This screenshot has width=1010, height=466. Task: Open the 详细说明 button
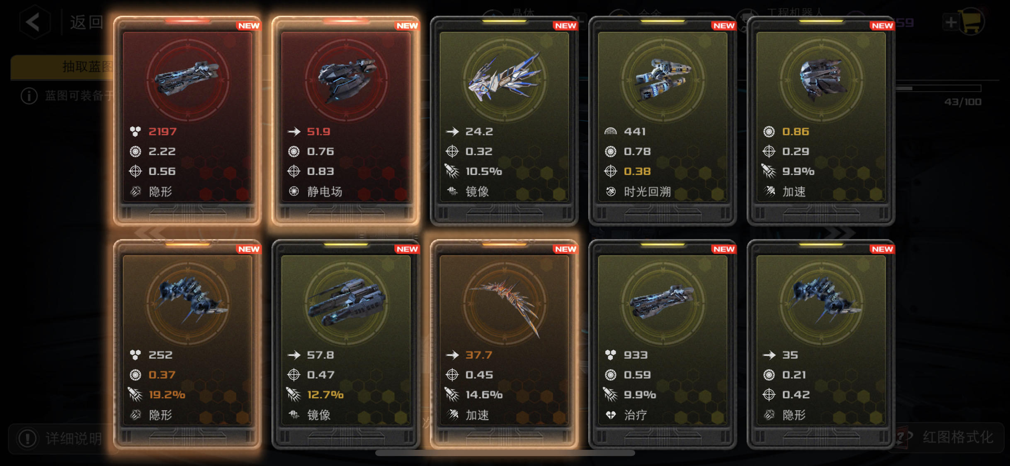61,438
